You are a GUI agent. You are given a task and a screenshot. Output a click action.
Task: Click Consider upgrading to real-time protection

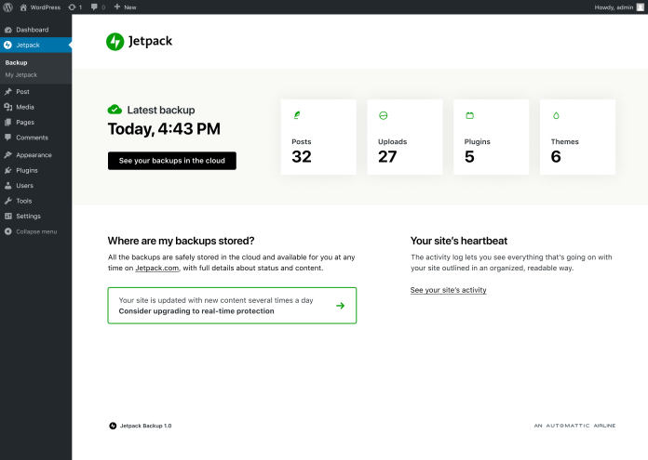click(196, 311)
